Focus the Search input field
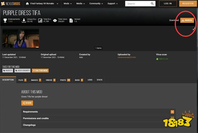Viewport: 198px width, 133px height. (138, 4)
